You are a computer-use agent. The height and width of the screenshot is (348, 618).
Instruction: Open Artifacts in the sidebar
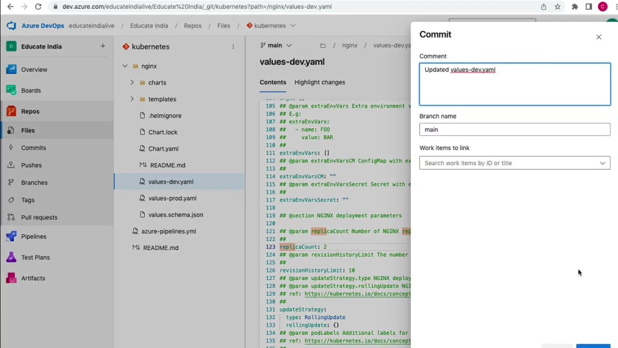(x=33, y=278)
